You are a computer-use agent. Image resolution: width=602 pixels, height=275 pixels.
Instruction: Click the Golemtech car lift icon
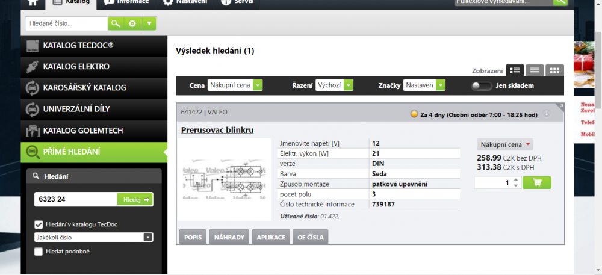[x=33, y=131]
